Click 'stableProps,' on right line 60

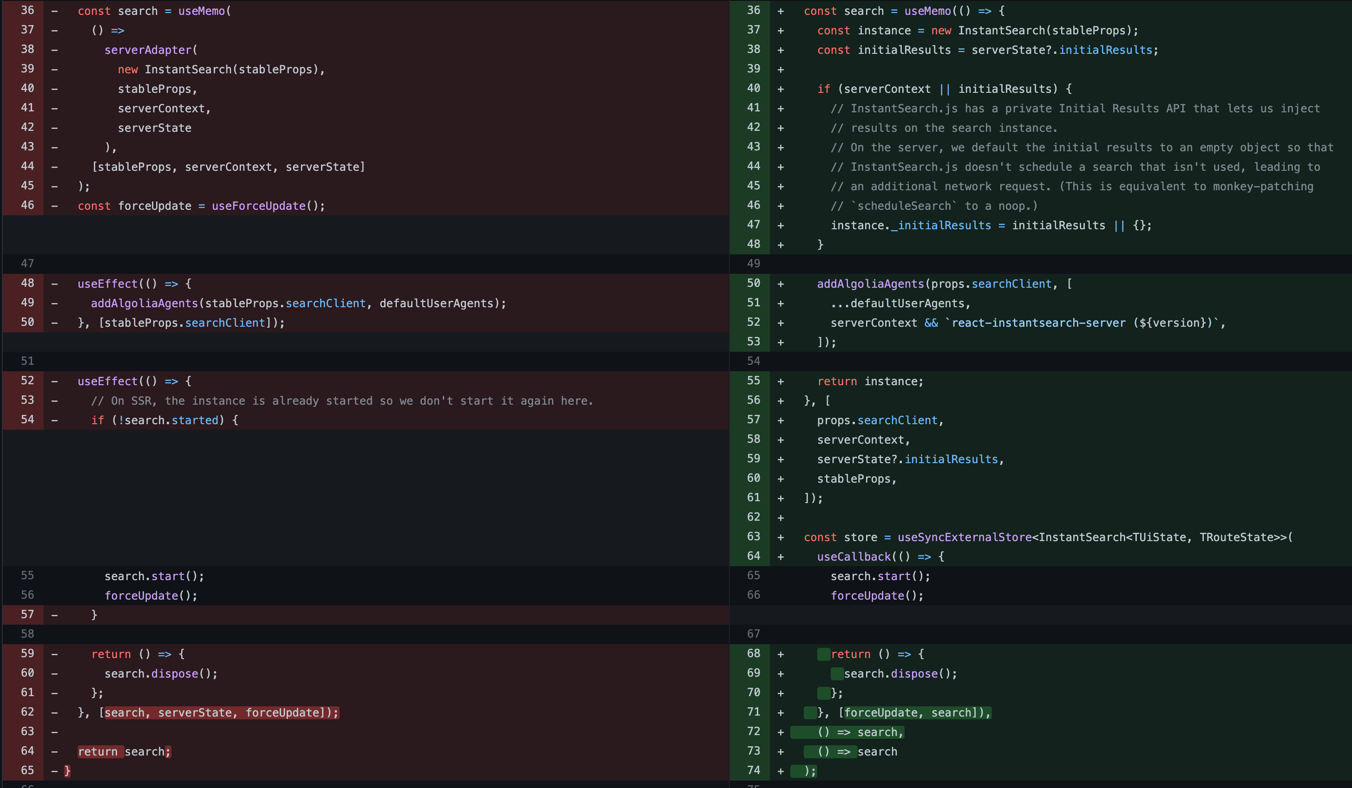click(857, 479)
